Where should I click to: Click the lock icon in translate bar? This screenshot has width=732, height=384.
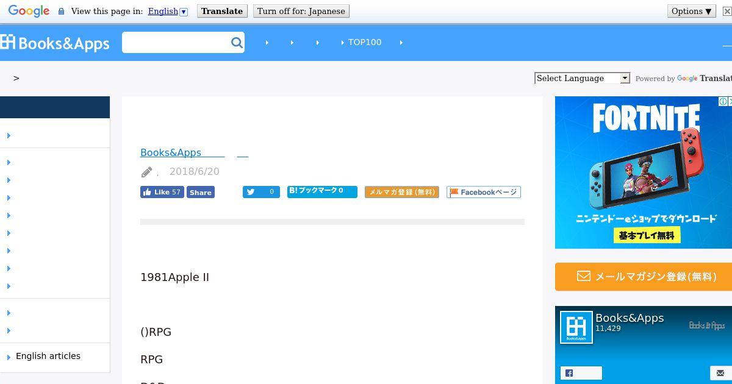(61, 11)
